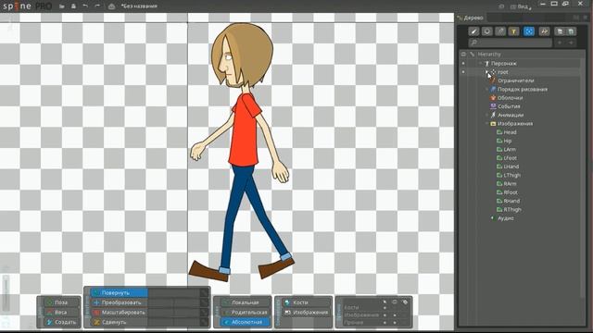Focus the tree search field
Viewport: 593px width, 333px height.
point(510,43)
